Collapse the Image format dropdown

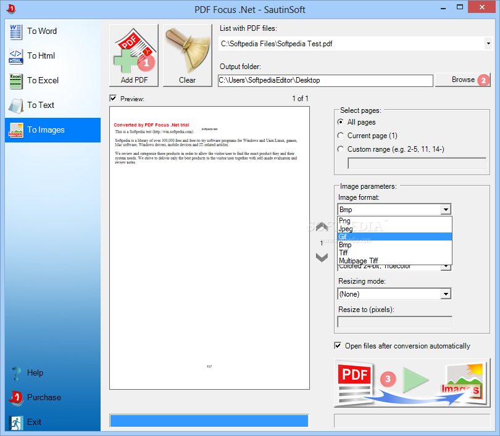click(x=446, y=210)
